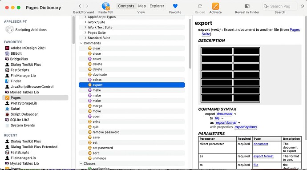Screen dimensions: 307x170
Task: Expand the AppleScript Types suite
Action: (x=85, y=17)
